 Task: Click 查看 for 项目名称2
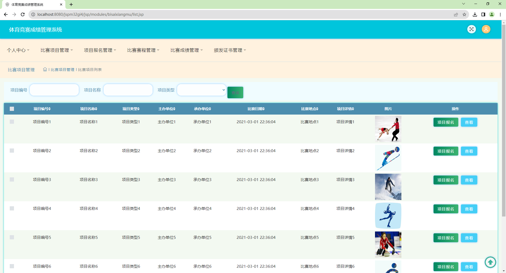pos(469,151)
